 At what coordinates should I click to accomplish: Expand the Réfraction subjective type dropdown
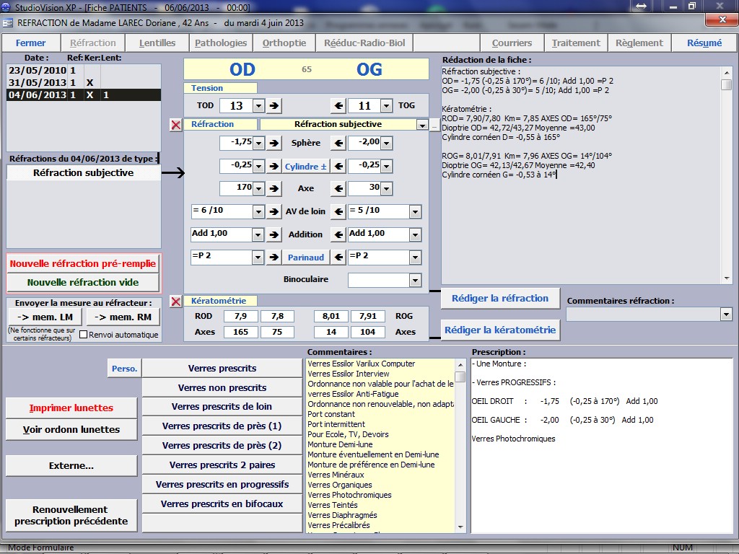click(421, 125)
